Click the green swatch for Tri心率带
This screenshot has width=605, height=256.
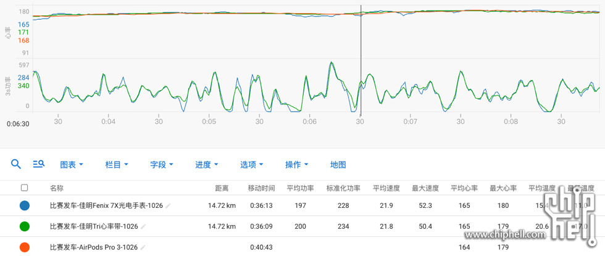25,227
